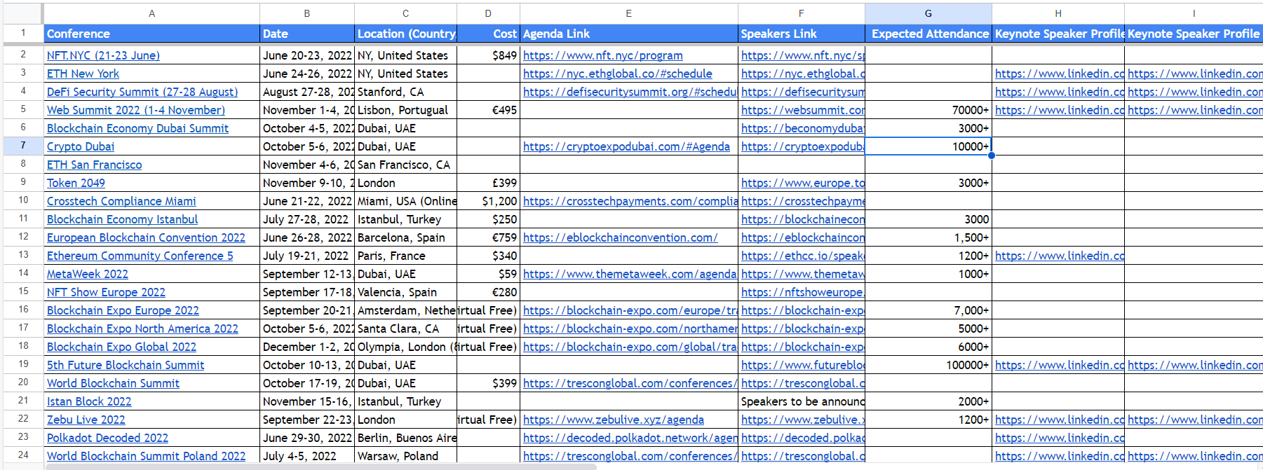Viewport: 1263px width, 470px height.
Task: Click the Date header cell
Action: click(x=307, y=34)
